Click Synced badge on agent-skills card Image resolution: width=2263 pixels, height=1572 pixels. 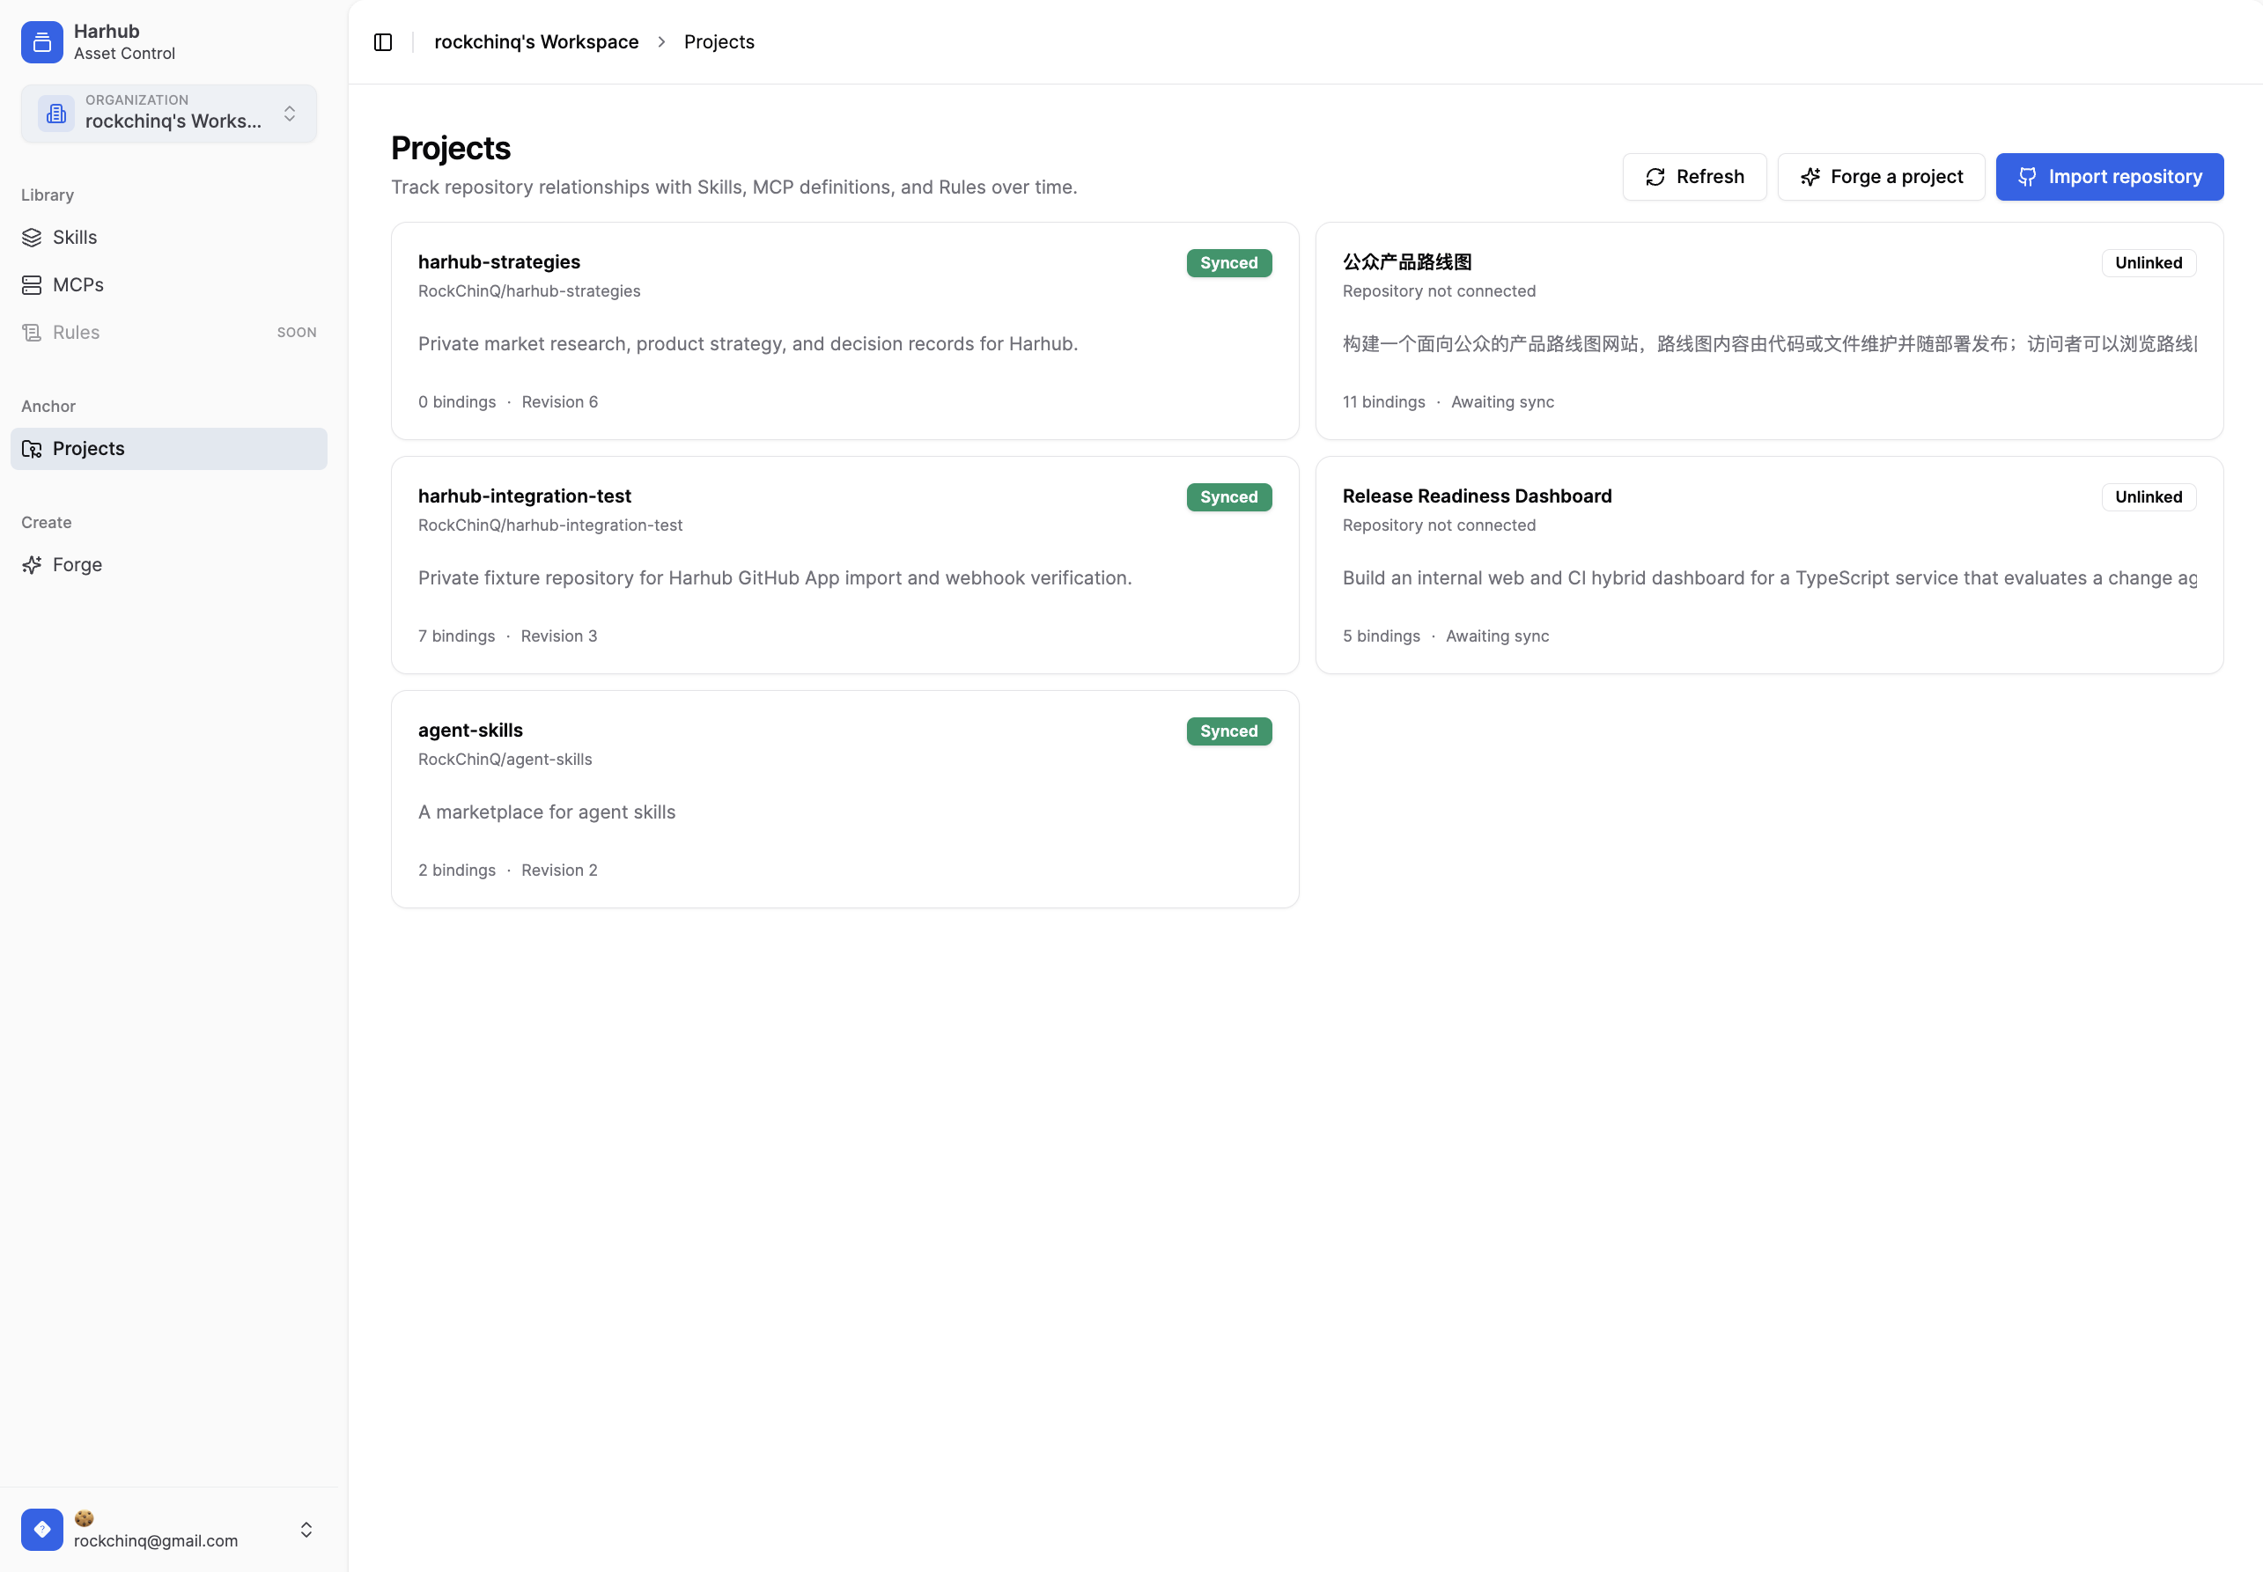click(1227, 731)
